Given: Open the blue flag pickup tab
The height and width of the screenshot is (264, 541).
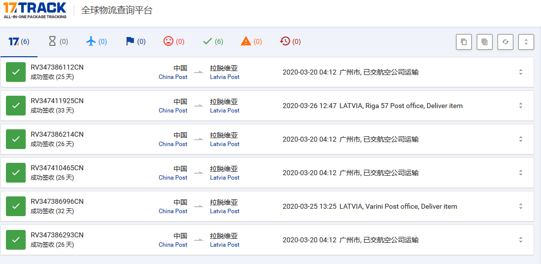Looking at the screenshot, I should (x=135, y=41).
